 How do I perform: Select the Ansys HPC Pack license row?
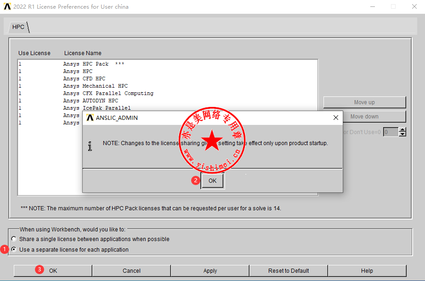click(168, 64)
